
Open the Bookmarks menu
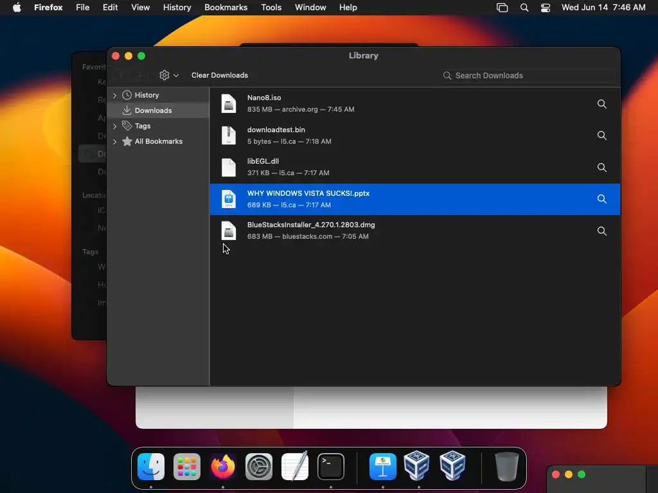coord(226,8)
